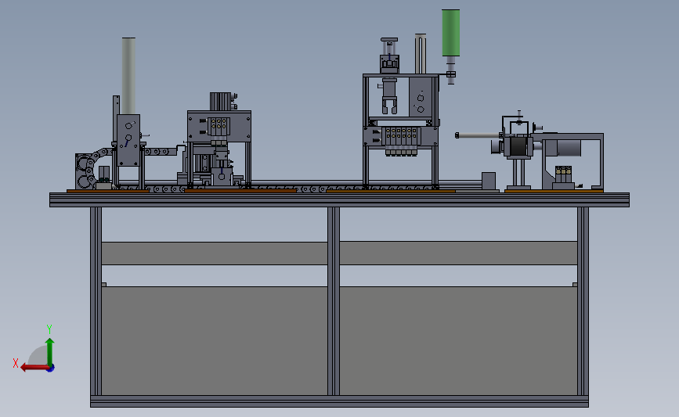Select the tall gray tube on the left station
The height and width of the screenshot is (417, 679).
coord(128,76)
